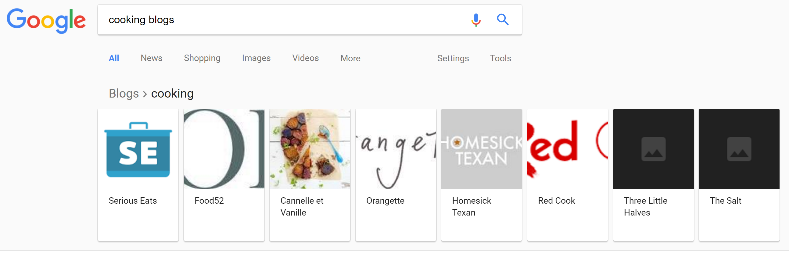Image resolution: width=789 pixels, height=257 pixels.
Task: Open the Red Cook logo image
Action: (567, 149)
